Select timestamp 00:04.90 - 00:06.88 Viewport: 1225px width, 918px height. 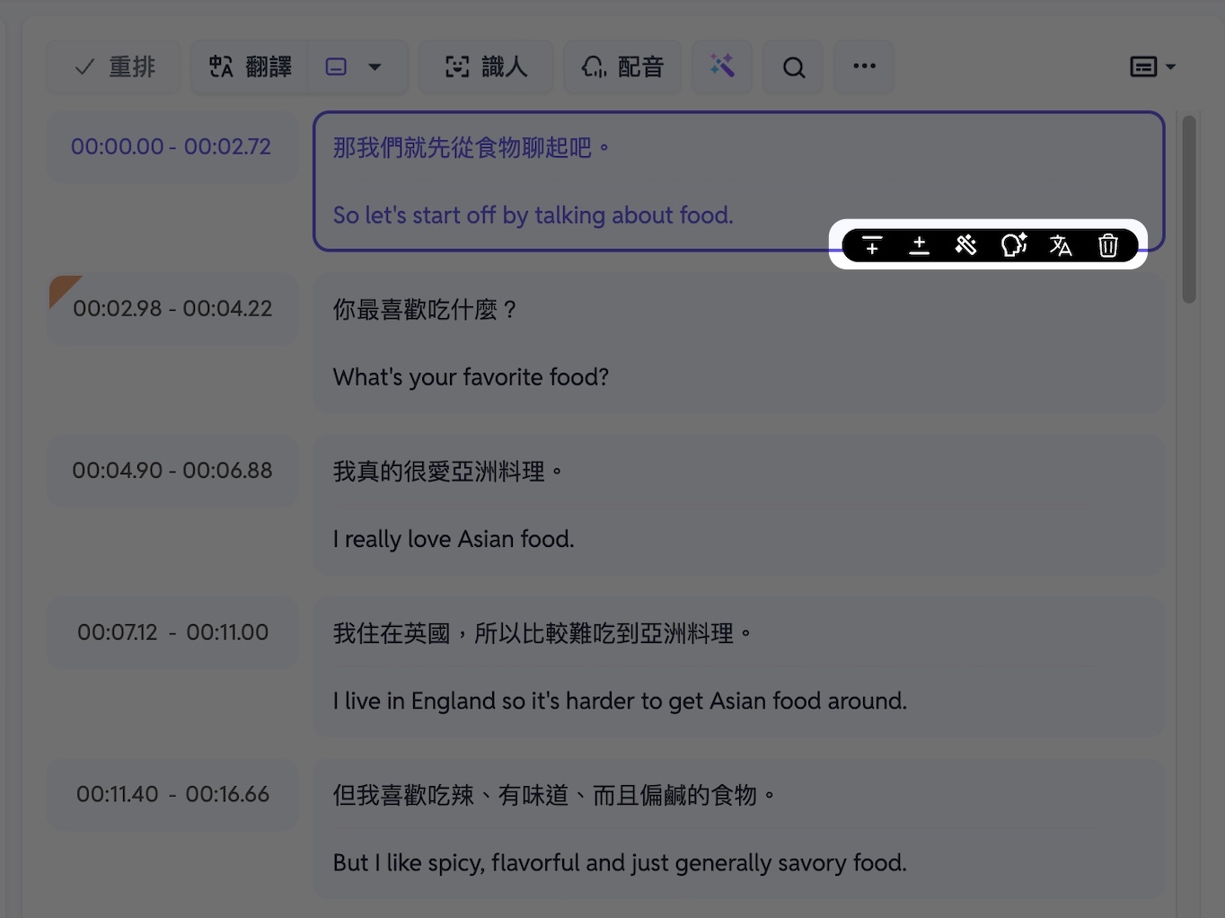point(172,470)
